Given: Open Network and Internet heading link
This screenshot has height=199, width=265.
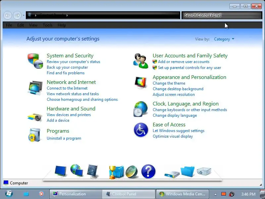Looking at the screenshot, I should (71, 82).
